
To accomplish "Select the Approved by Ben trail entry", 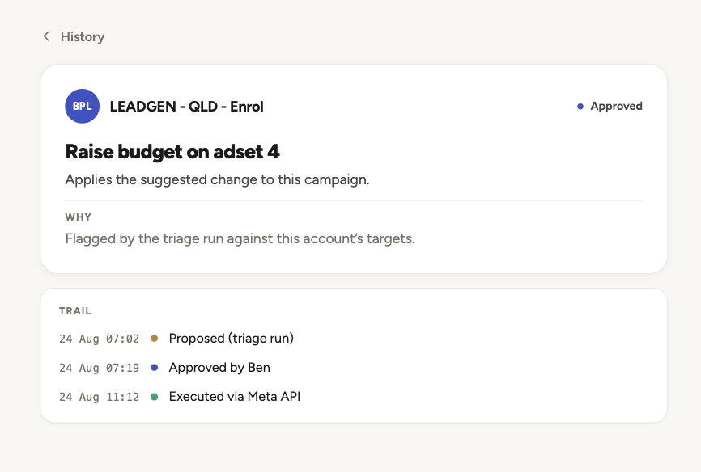I will point(219,368).
